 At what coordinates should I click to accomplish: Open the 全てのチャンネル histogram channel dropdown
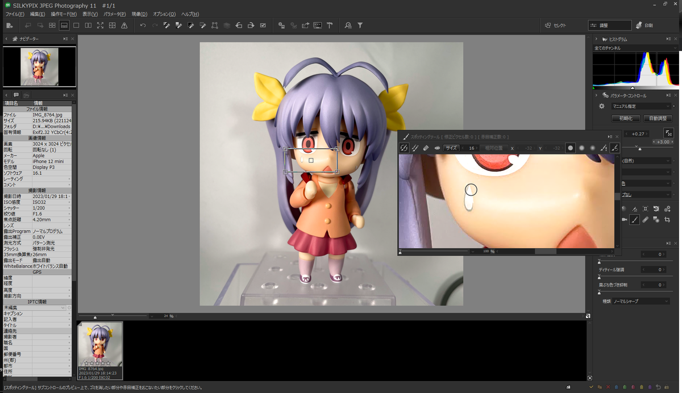(635, 48)
